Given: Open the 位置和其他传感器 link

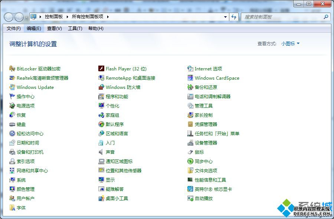Looking at the screenshot, I should point(124,170).
